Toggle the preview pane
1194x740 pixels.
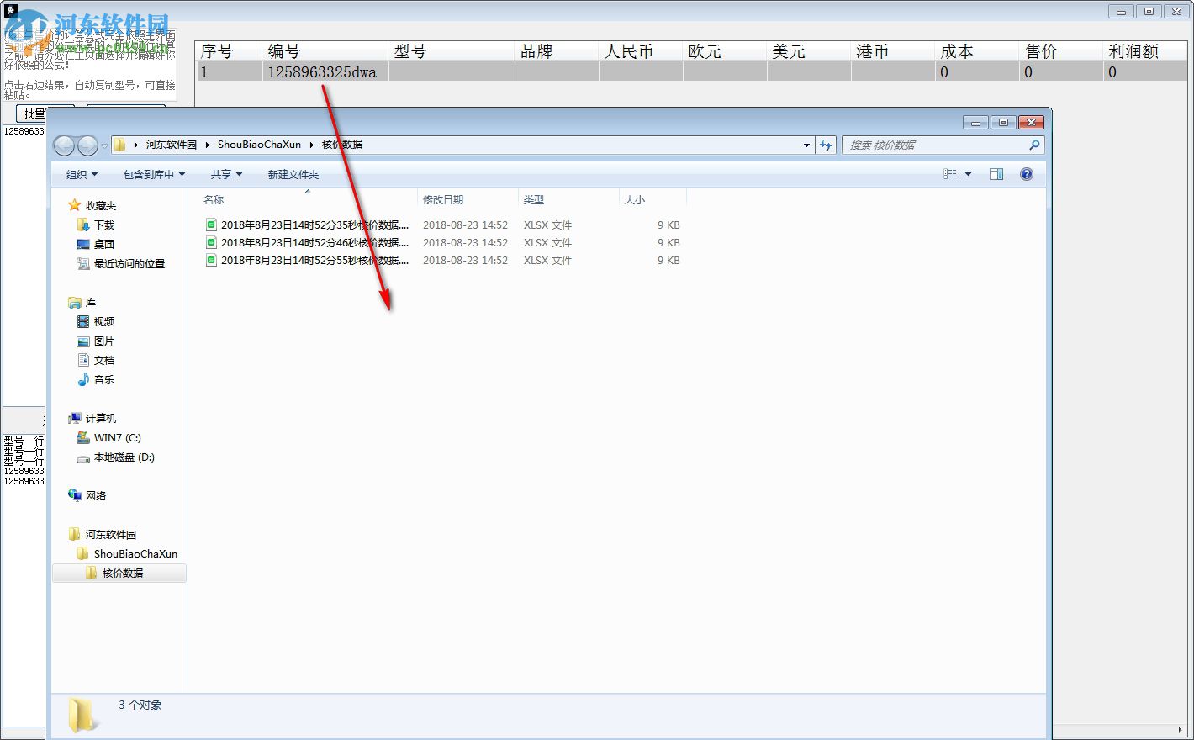[996, 174]
